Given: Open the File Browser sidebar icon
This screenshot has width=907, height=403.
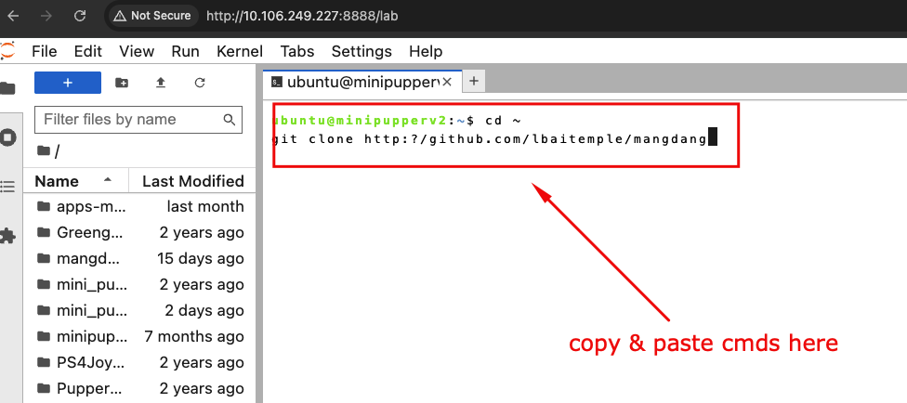Looking at the screenshot, I should click(8, 88).
